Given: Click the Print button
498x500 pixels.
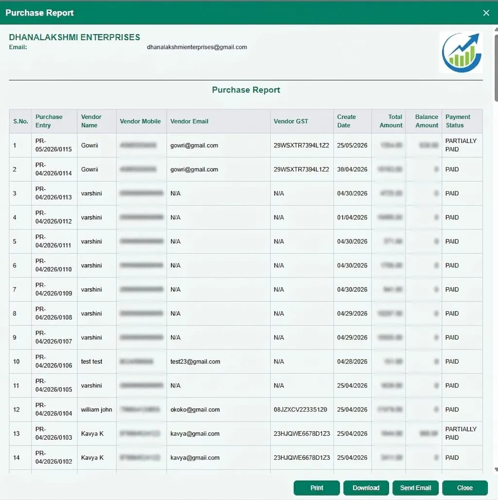Looking at the screenshot, I should pyautogui.click(x=317, y=487).
